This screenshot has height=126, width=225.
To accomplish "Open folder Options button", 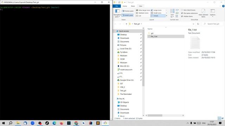I will (x=212, y=13).
